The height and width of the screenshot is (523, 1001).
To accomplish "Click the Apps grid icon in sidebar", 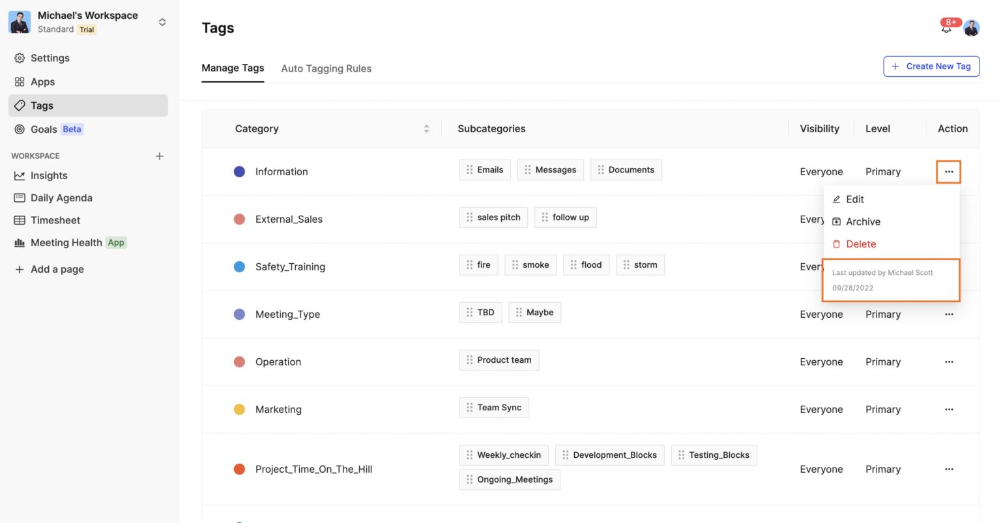I will click(x=20, y=82).
